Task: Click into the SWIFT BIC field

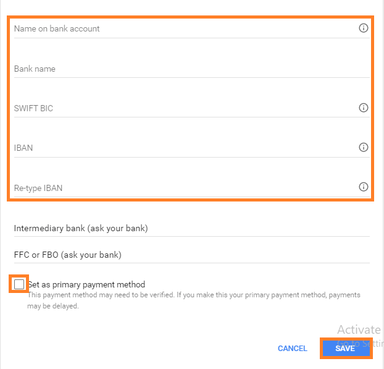Action: click(186, 108)
